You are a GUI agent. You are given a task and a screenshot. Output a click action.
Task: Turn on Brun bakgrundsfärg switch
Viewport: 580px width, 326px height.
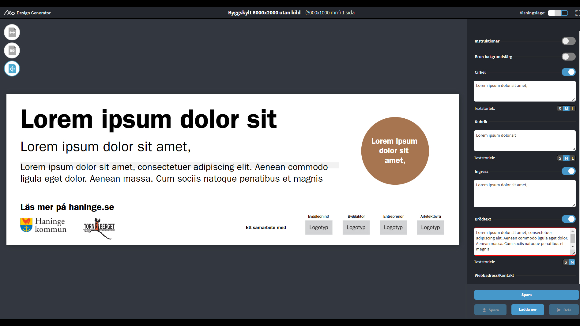tap(568, 57)
